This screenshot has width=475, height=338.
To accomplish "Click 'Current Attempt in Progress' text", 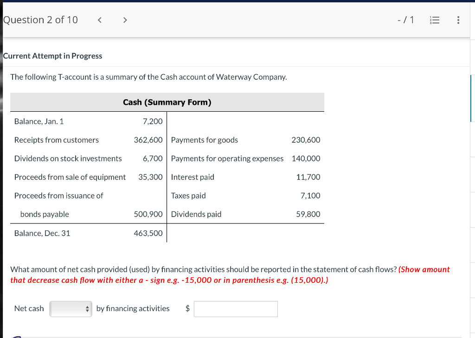I will click(x=53, y=56).
